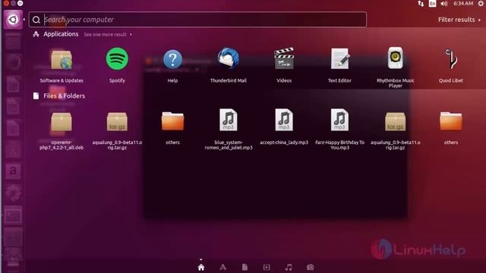Open the first others folder
Image resolution: width=486 pixels, height=273 pixels.
[x=172, y=121]
